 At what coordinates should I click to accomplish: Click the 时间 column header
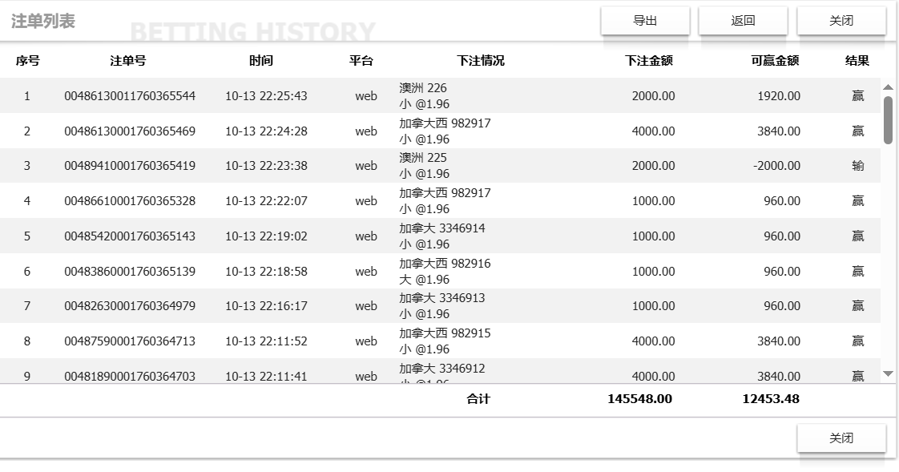pos(261,60)
